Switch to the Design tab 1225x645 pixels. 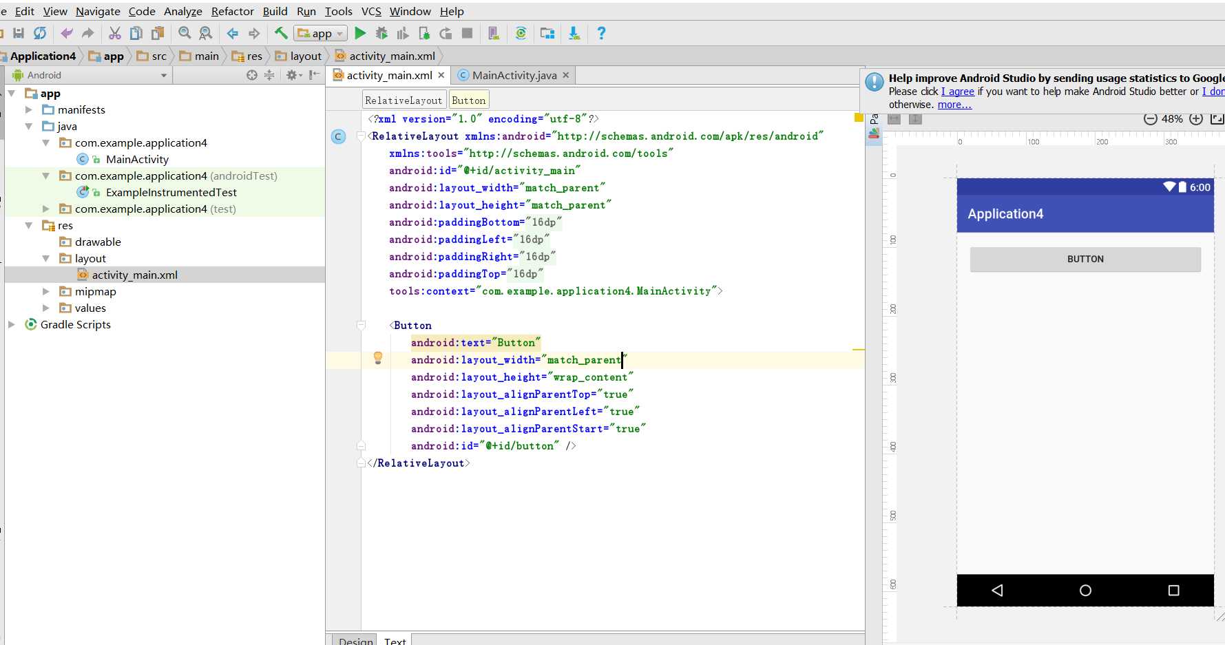coord(355,640)
